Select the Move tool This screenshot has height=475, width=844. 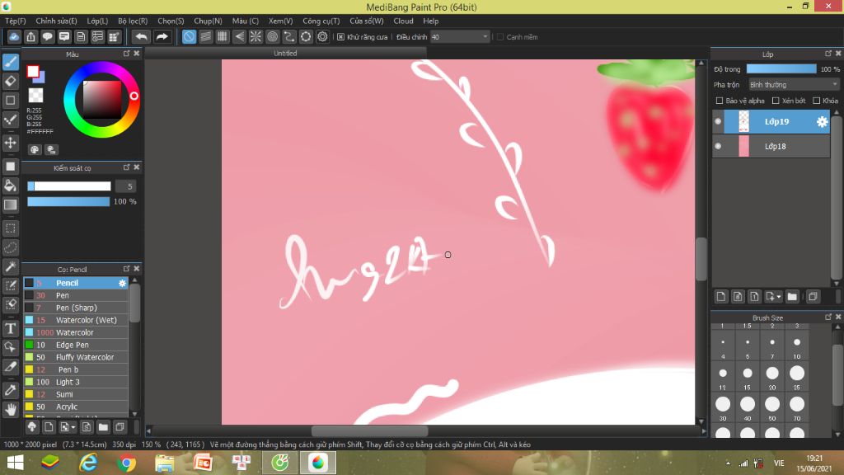tap(10, 143)
